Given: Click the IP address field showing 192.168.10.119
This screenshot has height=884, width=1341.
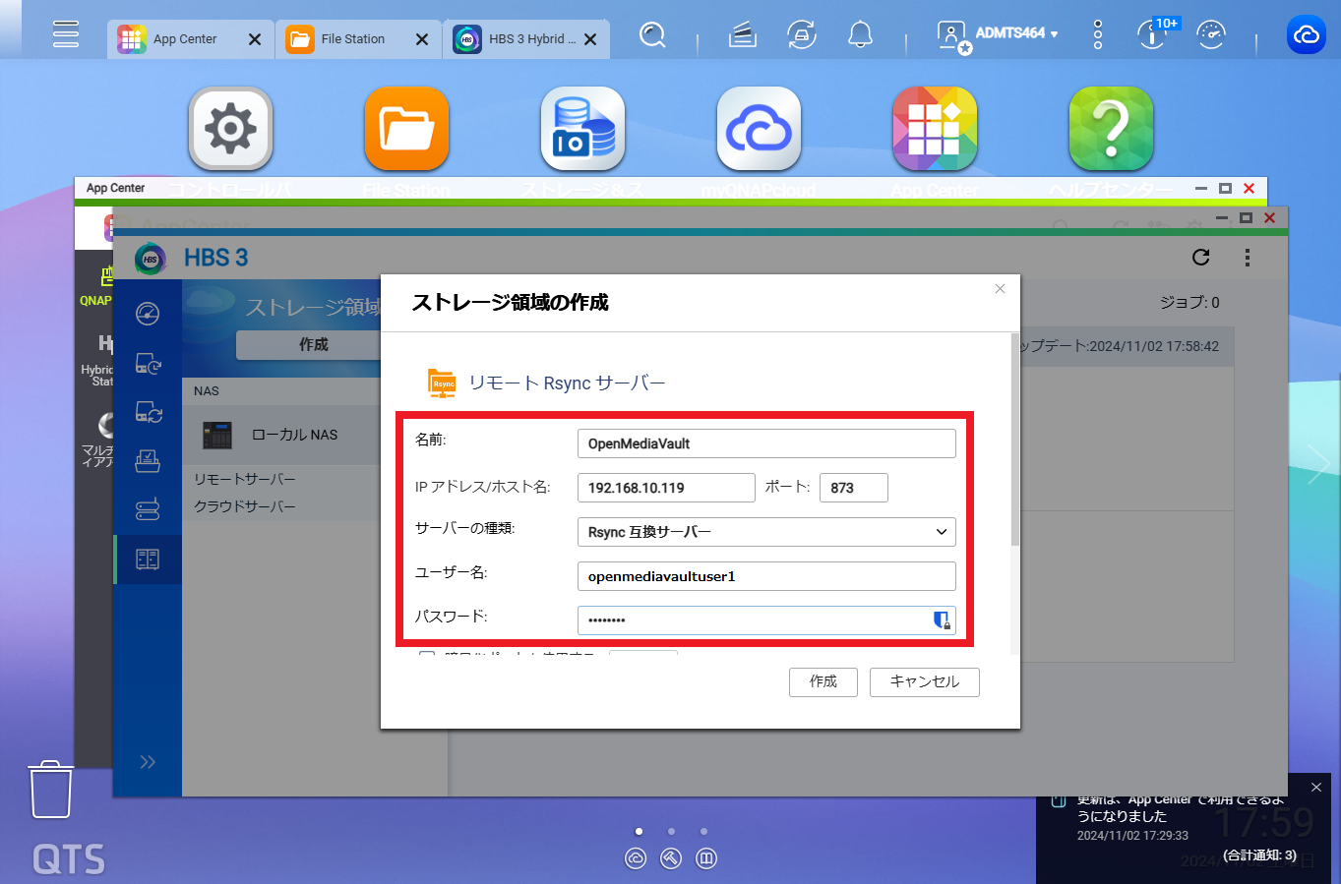Looking at the screenshot, I should tap(666, 488).
